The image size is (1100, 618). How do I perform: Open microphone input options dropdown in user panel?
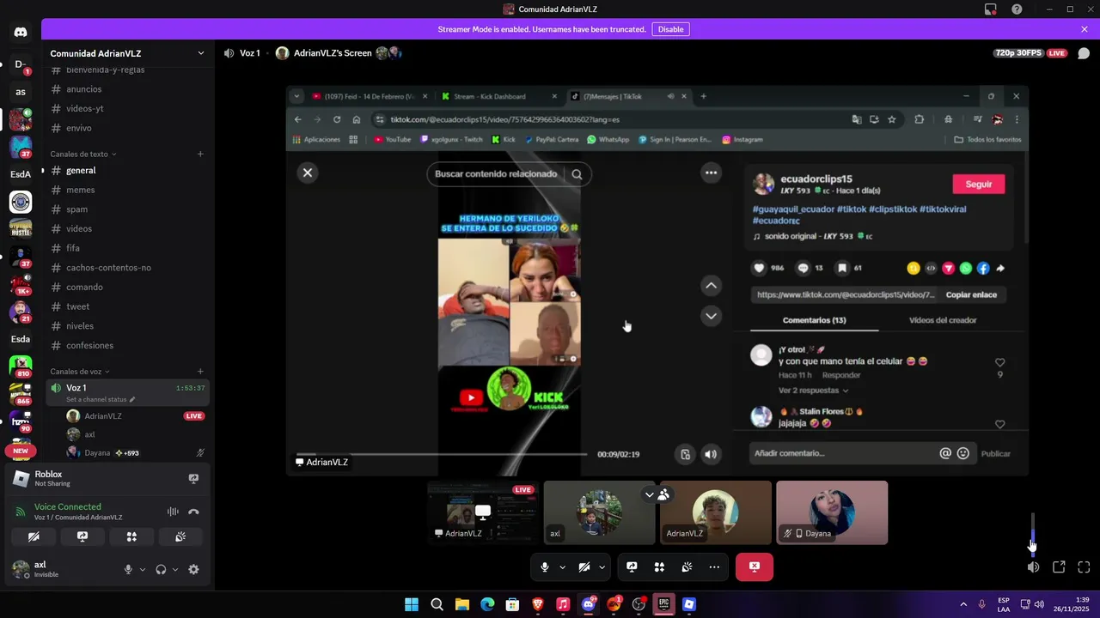click(142, 569)
